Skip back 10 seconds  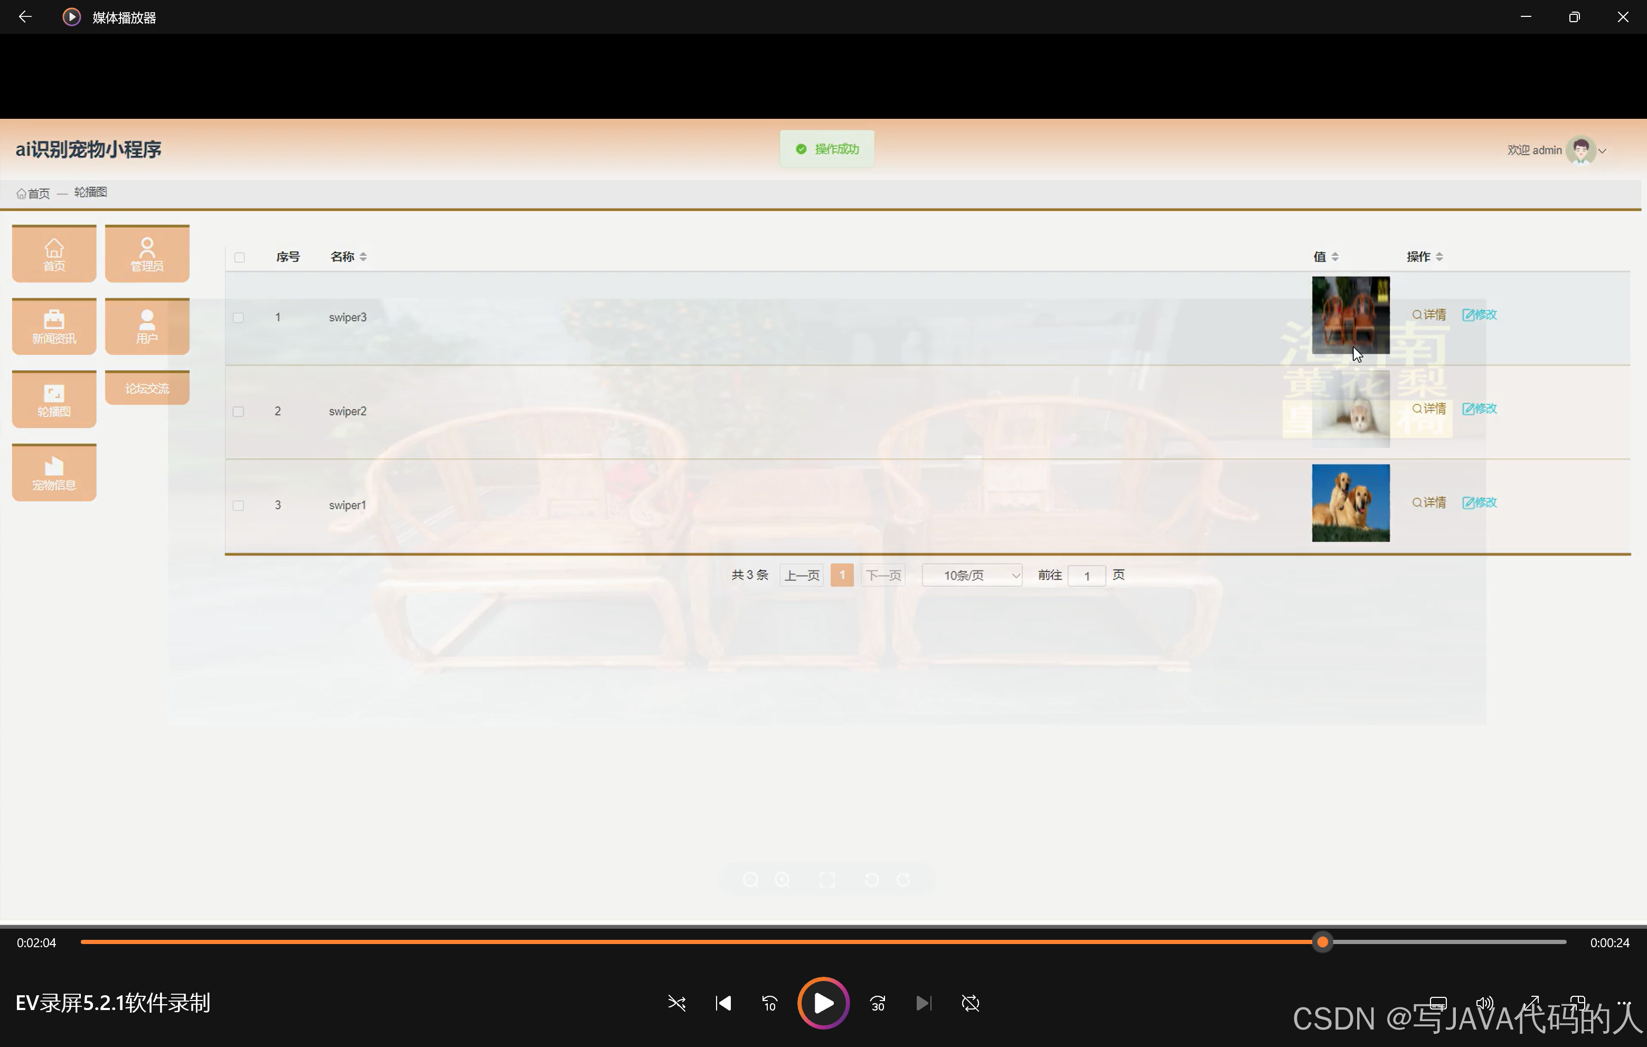coord(769,1003)
